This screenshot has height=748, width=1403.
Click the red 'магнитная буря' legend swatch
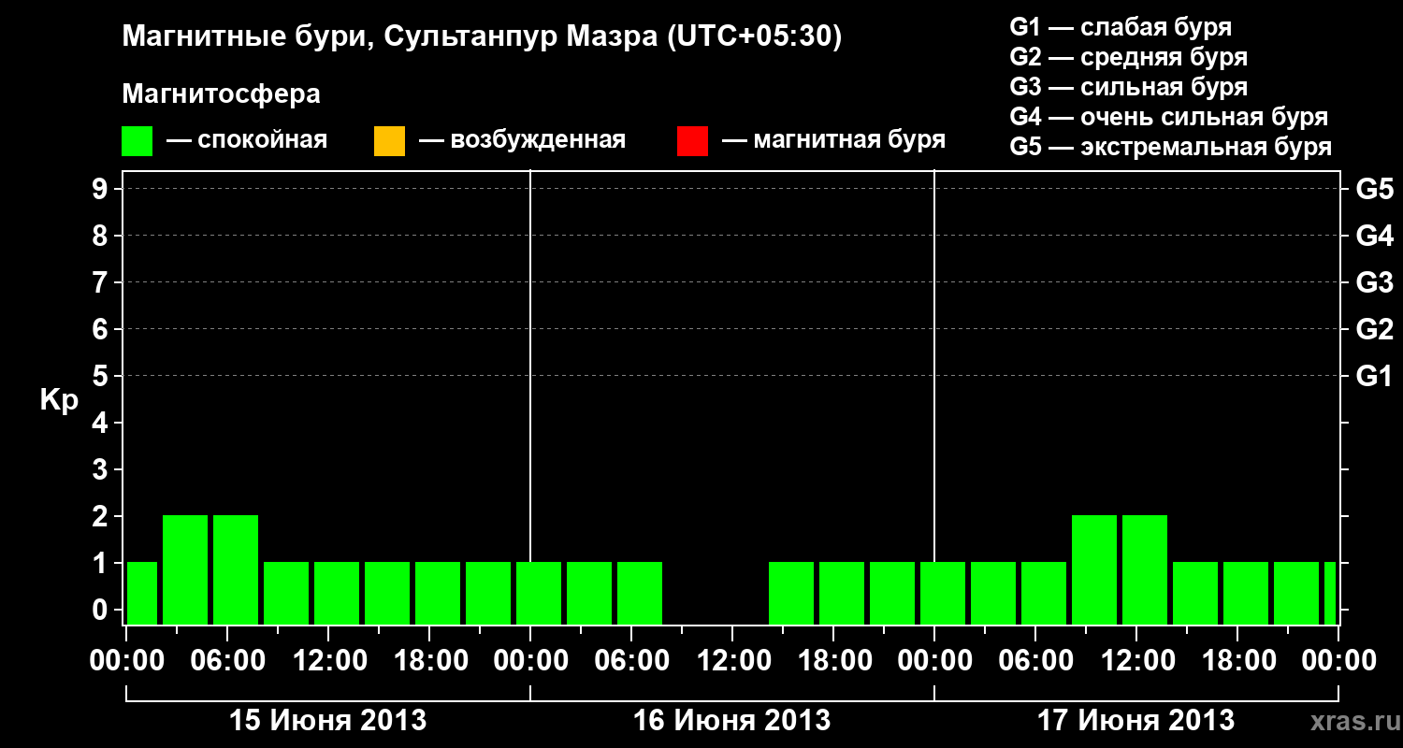[x=692, y=141]
